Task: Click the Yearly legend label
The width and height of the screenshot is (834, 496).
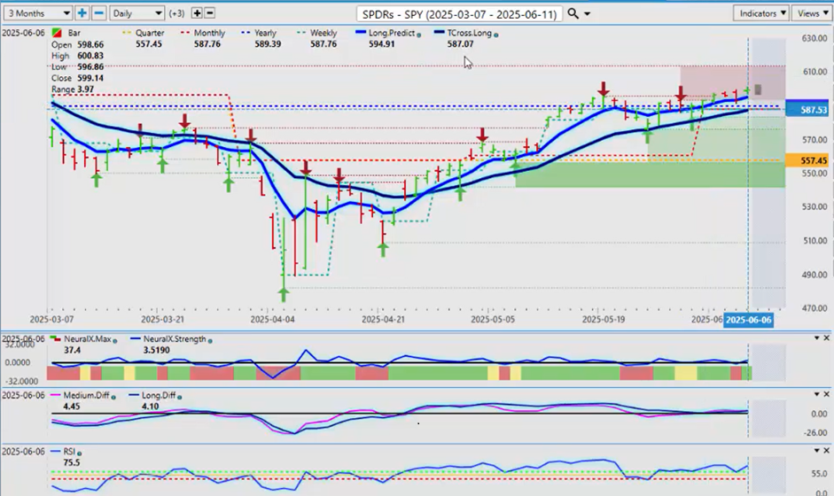Action: click(265, 33)
